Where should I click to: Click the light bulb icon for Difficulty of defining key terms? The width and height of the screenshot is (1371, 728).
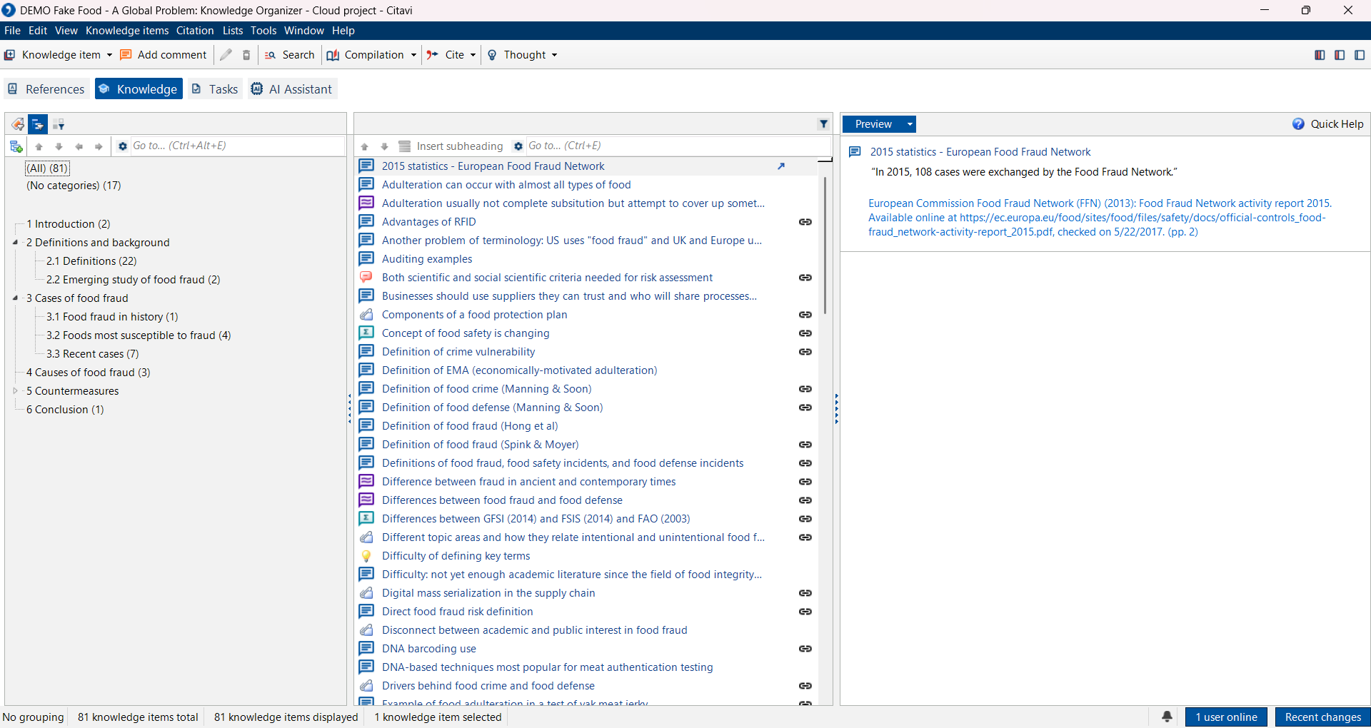pos(366,556)
